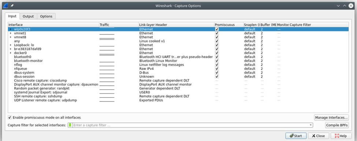
Task: Open the capture filter history dropdown arrow
Action: click(310, 125)
